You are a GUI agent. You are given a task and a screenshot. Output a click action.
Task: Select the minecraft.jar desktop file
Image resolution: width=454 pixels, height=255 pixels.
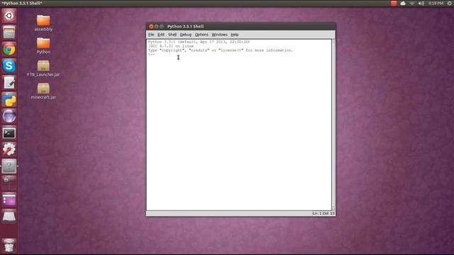(x=43, y=91)
